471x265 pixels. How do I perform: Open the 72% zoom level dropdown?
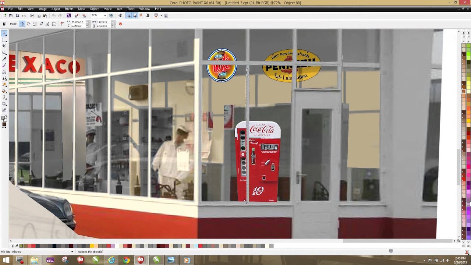(105, 15)
